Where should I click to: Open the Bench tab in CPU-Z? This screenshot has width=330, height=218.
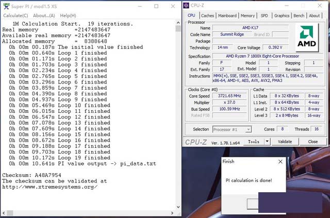[x=299, y=15]
